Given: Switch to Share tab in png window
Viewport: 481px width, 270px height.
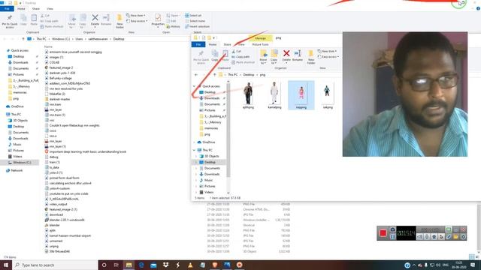Looking at the screenshot, I should click(x=227, y=44).
